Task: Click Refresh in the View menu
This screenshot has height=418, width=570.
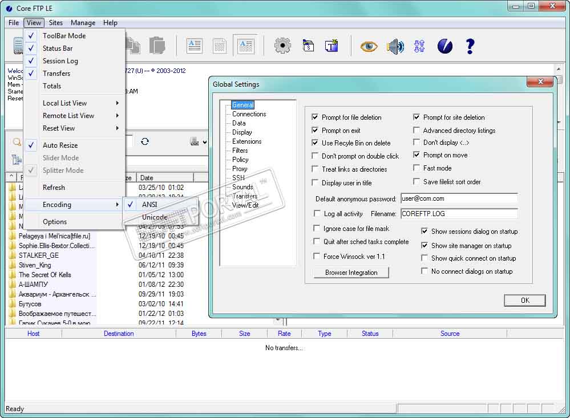Action: click(x=75, y=188)
